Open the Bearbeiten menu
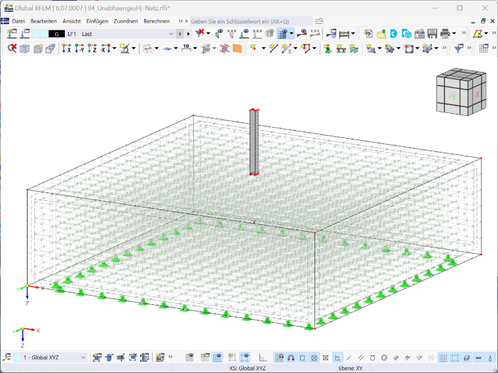This screenshot has width=498, height=373. tap(43, 21)
